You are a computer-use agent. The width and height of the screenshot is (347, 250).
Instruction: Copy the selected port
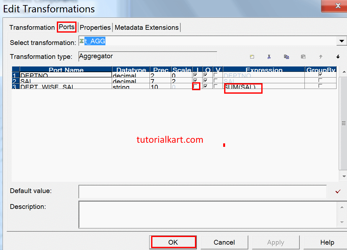[286, 57]
